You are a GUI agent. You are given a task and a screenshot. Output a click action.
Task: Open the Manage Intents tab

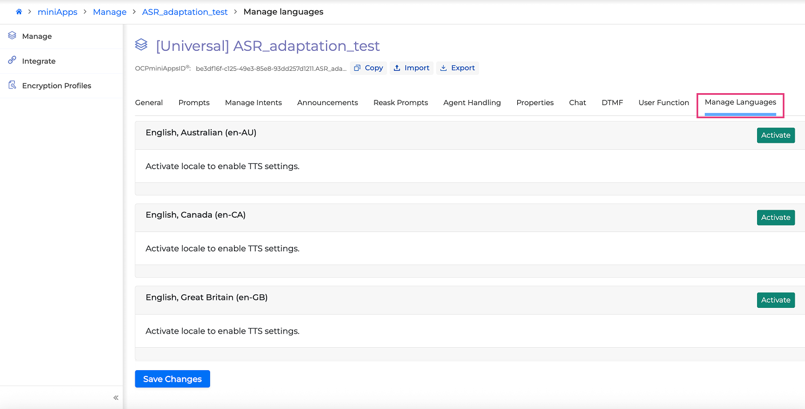tap(253, 103)
